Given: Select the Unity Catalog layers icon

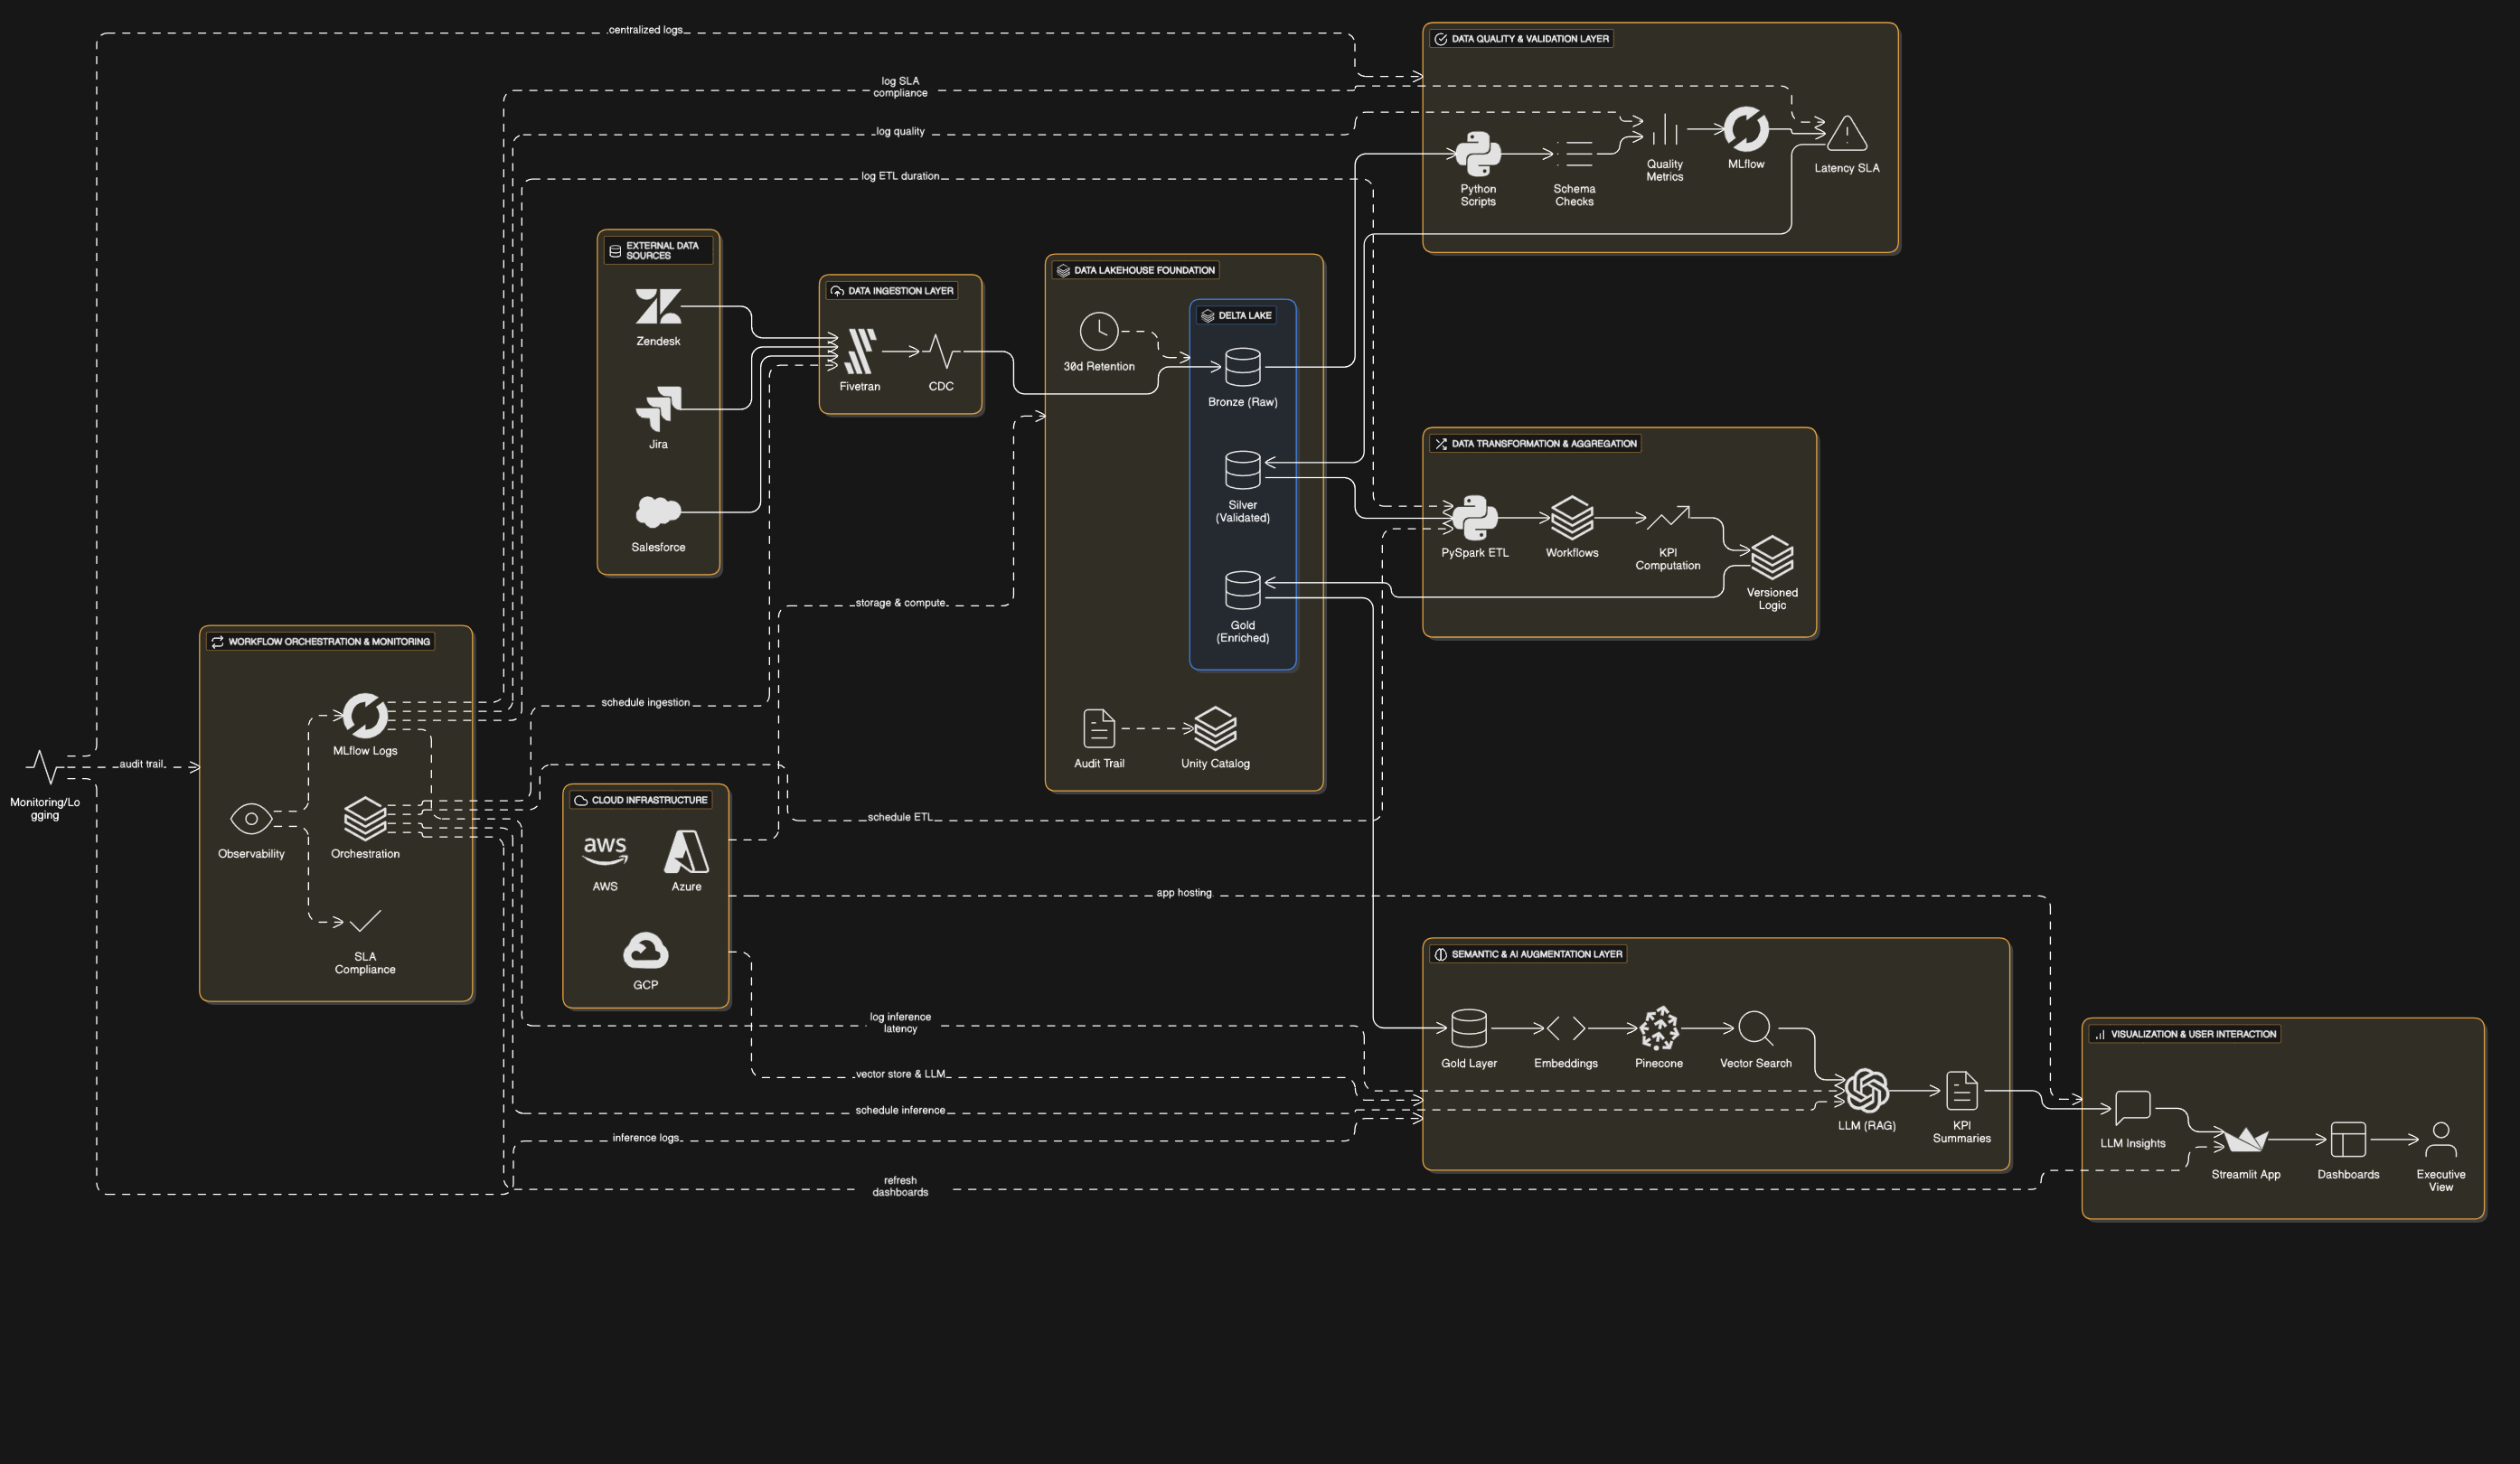Looking at the screenshot, I should (x=1215, y=728).
